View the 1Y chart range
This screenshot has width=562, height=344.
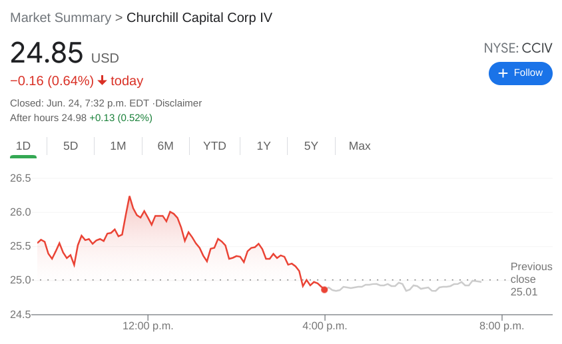click(264, 146)
